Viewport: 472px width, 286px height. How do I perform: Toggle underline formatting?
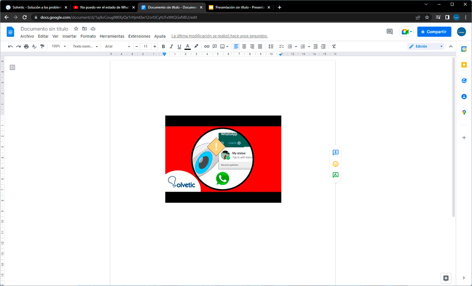(x=179, y=46)
